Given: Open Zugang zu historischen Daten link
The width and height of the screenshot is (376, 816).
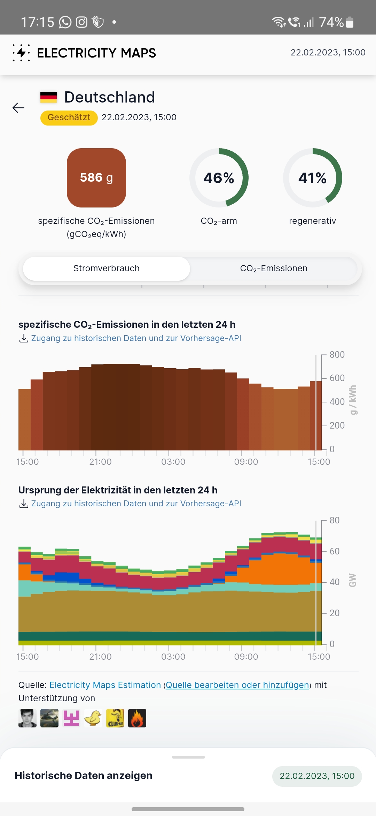Looking at the screenshot, I should pyautogui.click(x=136, y=338).
